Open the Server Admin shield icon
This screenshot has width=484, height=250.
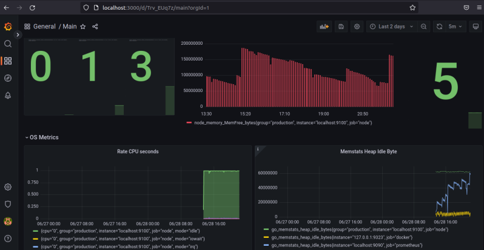pyautogui.click(x=8, y=204)
